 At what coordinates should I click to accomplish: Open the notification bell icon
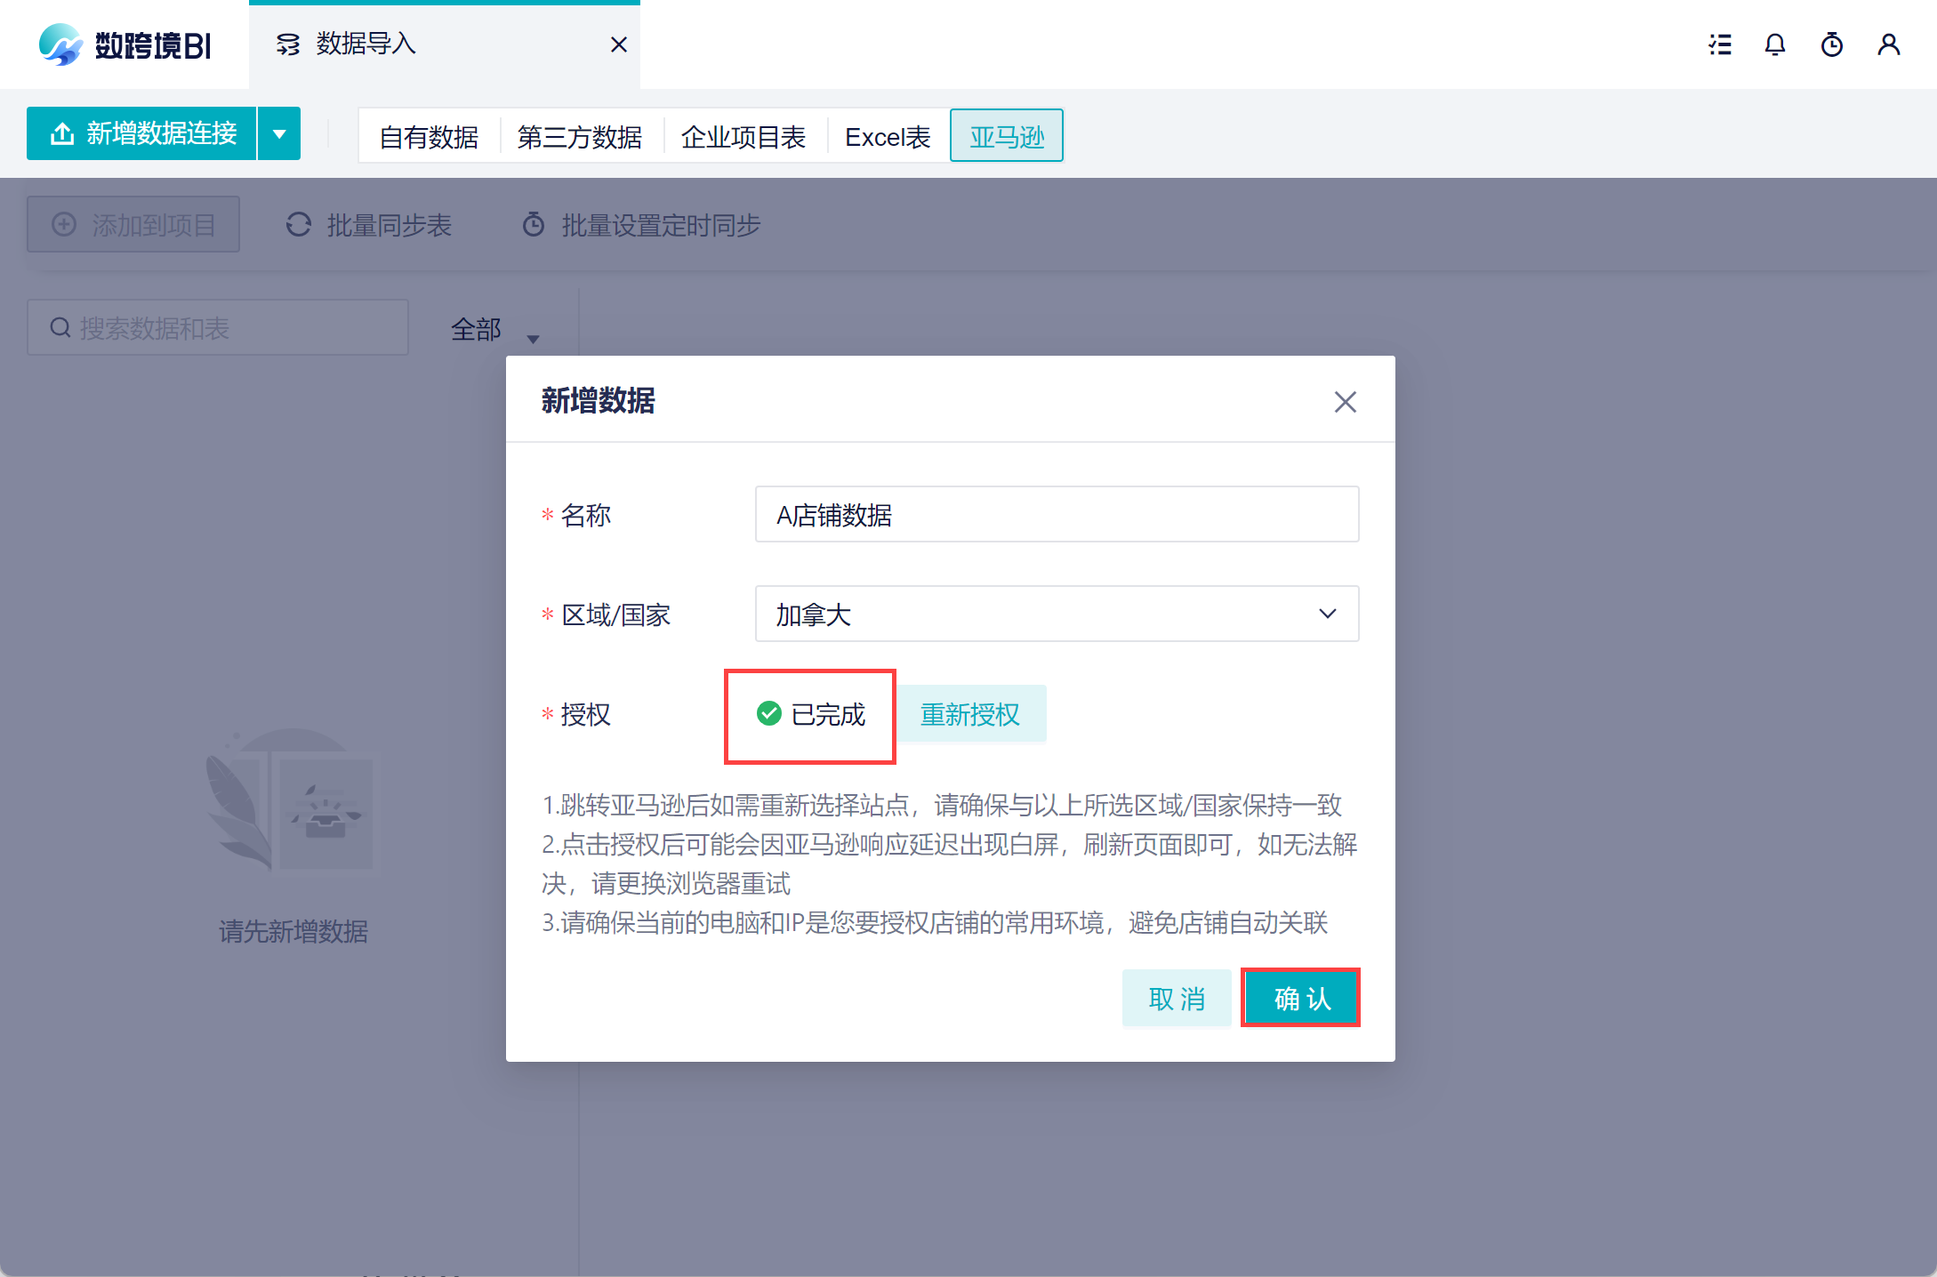click(x=1775, y=44)
